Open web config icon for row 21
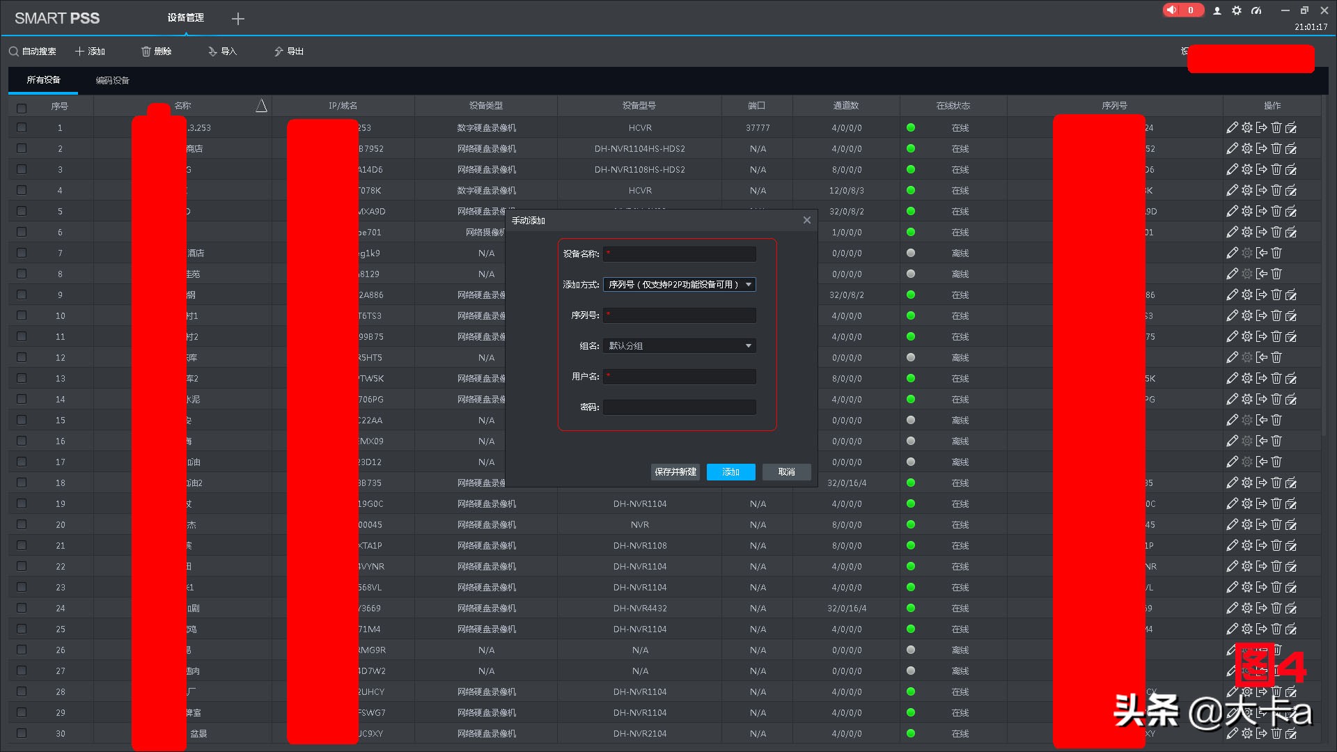The image size is (1337, 752). [1291, 545]
